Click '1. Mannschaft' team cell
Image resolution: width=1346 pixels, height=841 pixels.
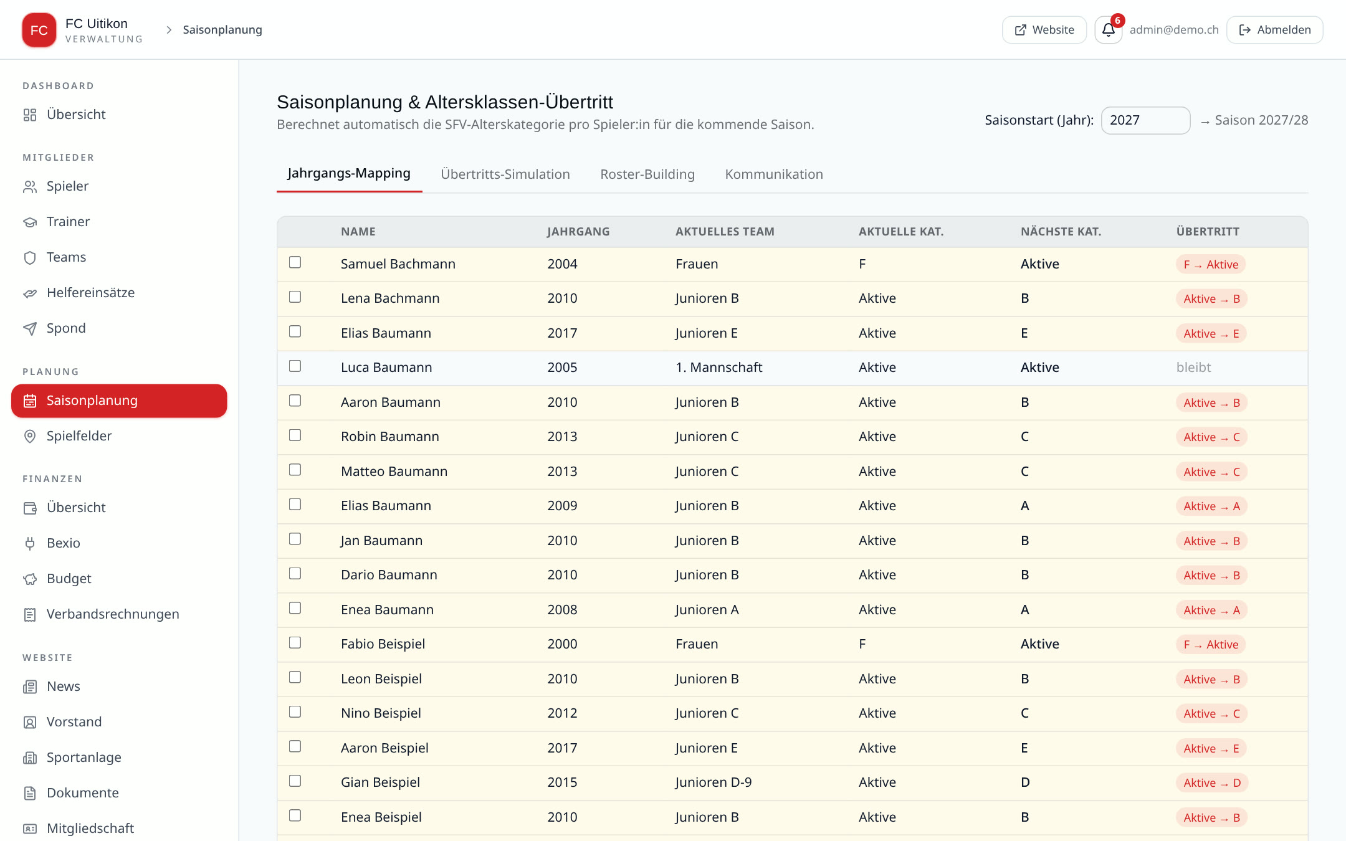(x=718, y=368)
